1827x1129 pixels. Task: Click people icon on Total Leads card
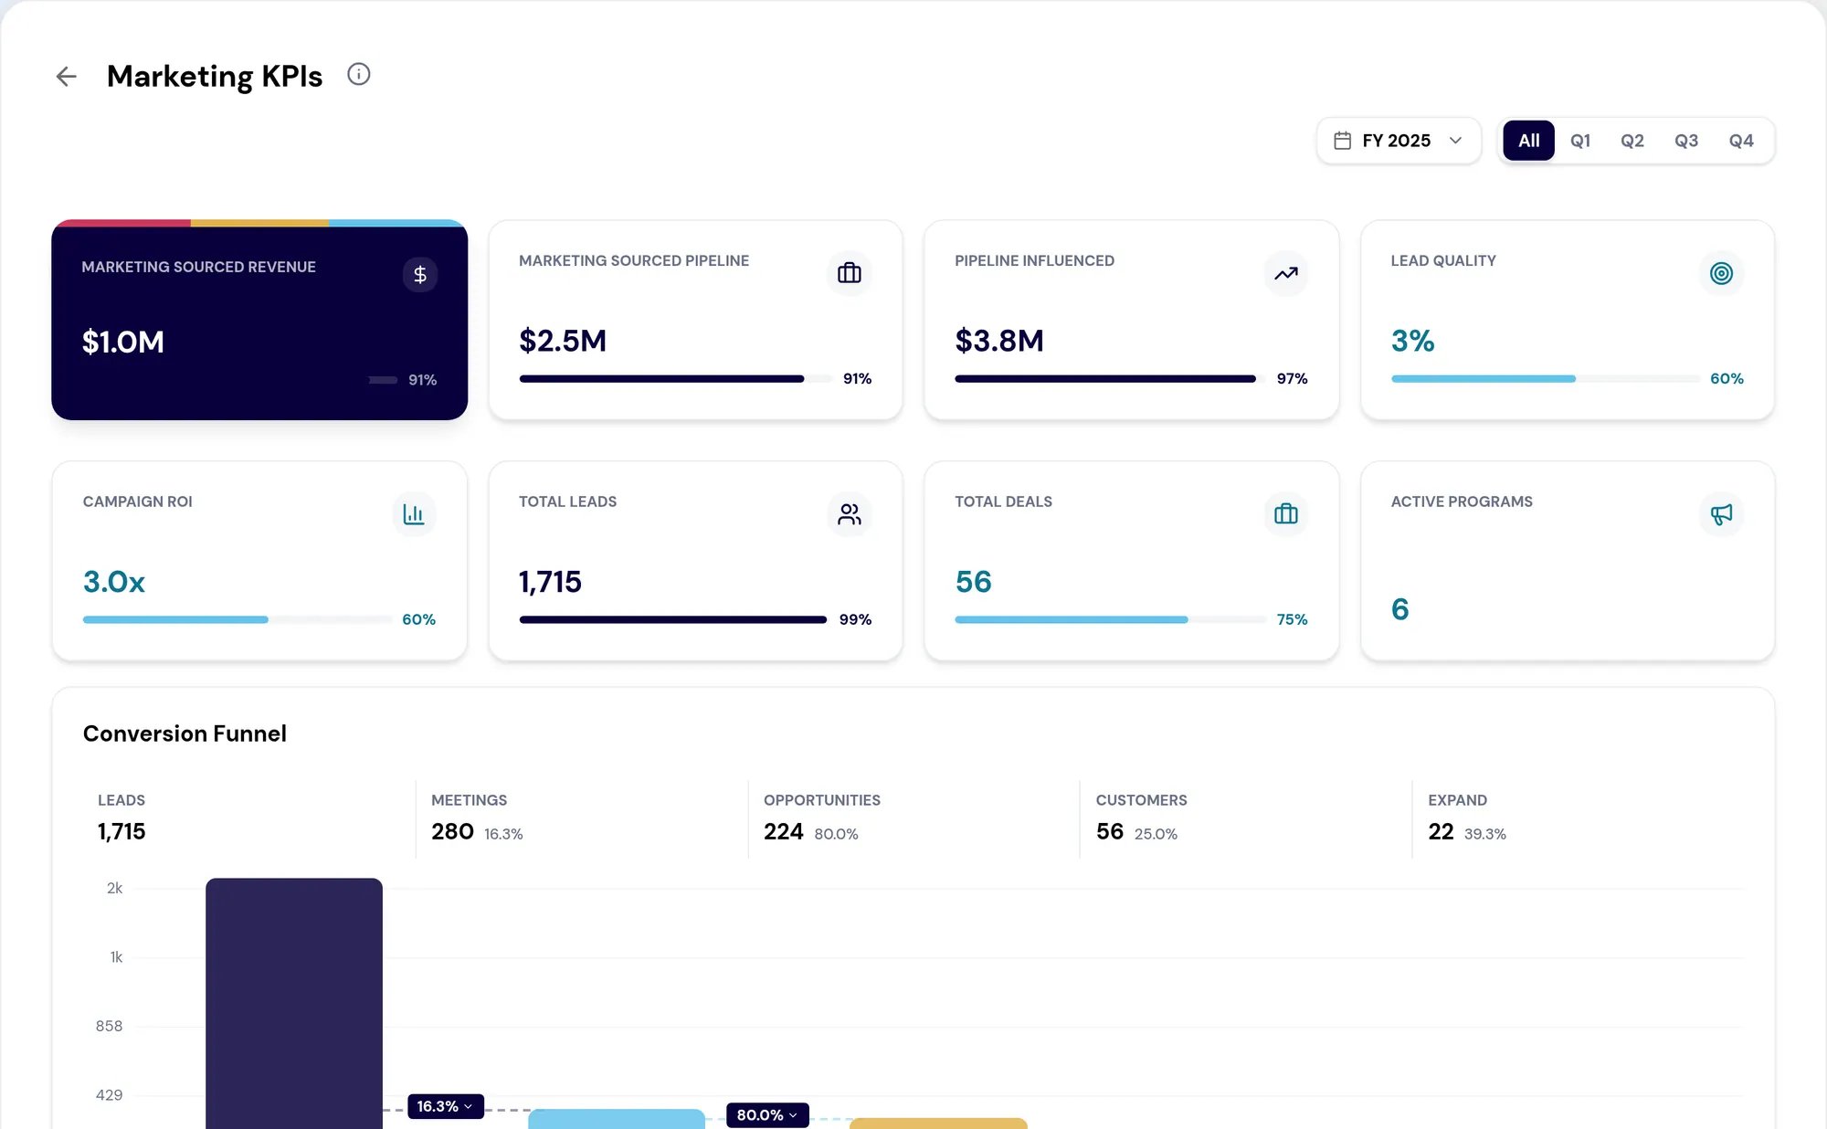(850, 514)
